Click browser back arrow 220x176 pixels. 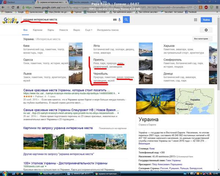[4, 7]
